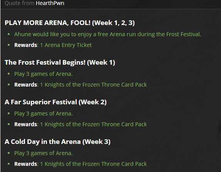Image resolution: width=221 pixels, height=172 pixels.
Task: Click the Week 1 Frozen Throne Card Pack reward
Action: [x=94, y=85]
